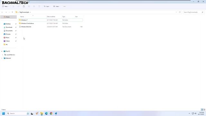
Task: Click the Winaero EULA.txt document icon
Action: point(20,27)
